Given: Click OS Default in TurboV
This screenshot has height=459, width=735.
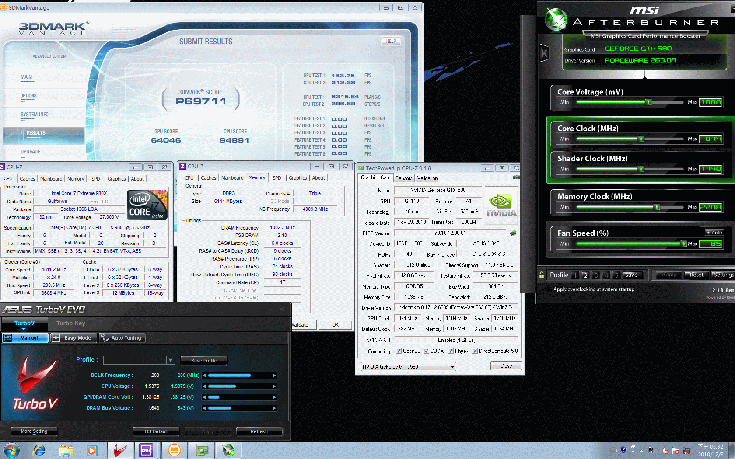Looking at the screenshot, I should 156,431.
